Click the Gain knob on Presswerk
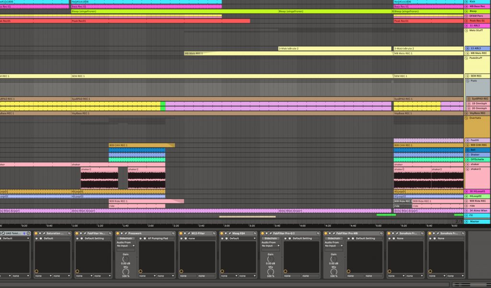Viewport: 491px width, 288px height. 126,258
